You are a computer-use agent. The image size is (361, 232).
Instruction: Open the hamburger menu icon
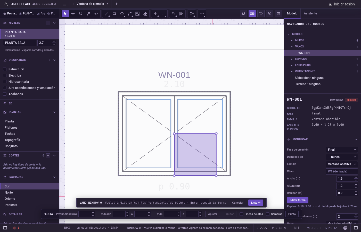click(x=64, y=4)
